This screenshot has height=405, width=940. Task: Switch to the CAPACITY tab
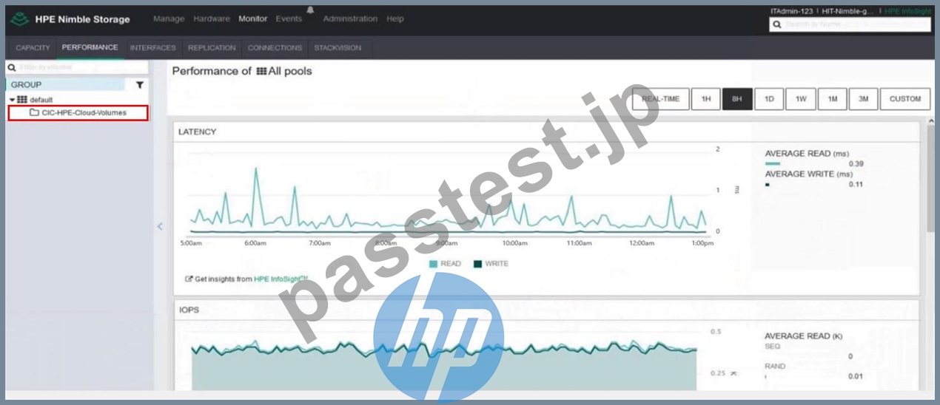(33, 48)
